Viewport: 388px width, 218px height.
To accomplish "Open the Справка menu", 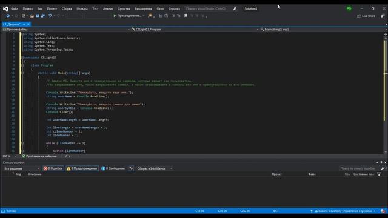I will coord(174,8).
